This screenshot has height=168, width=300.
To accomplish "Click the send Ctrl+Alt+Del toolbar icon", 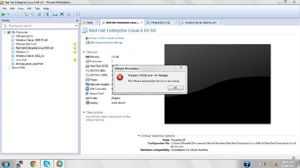I will (16, 14).
